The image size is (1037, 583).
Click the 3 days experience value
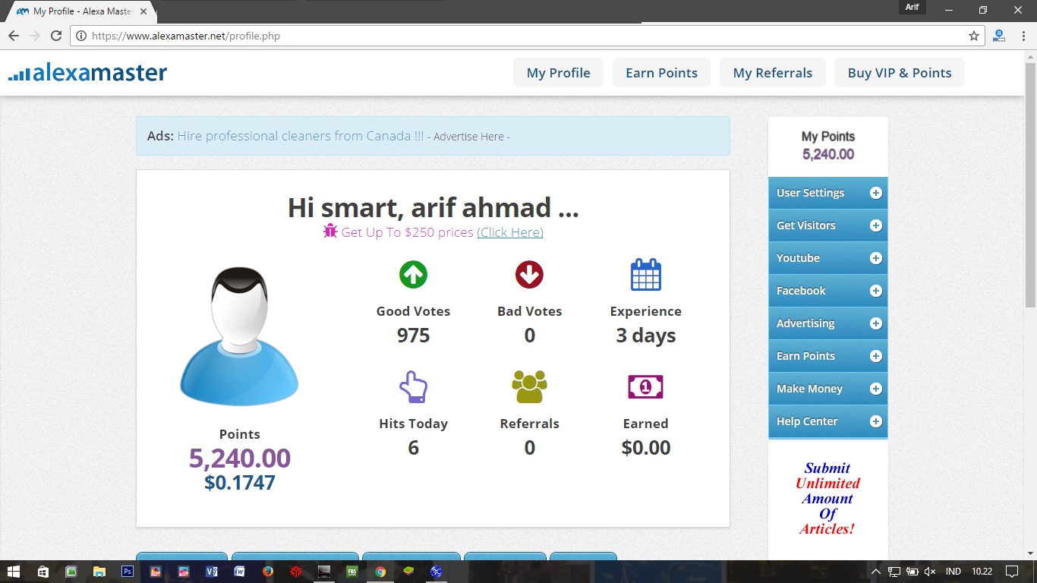(646, 336)
